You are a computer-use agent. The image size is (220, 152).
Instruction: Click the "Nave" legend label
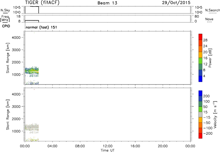209,19
